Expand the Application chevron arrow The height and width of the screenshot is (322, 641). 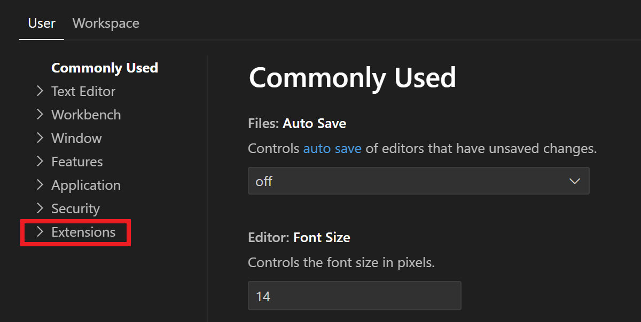pos(40,185)
